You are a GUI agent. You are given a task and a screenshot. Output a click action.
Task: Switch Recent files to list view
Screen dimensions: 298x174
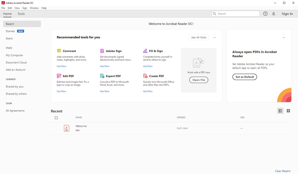pos(280,111)
